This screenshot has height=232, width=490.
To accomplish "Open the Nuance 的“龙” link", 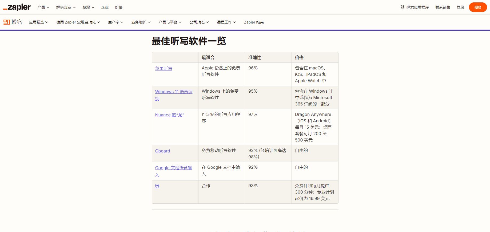I will [170, 115].
